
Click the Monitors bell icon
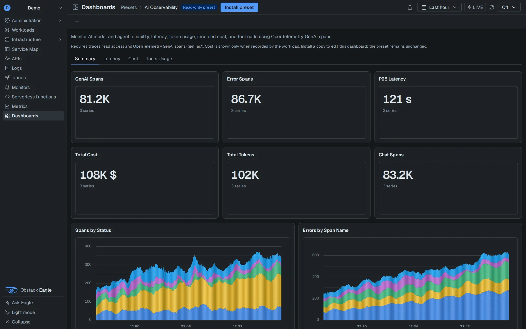pos(7,87)
